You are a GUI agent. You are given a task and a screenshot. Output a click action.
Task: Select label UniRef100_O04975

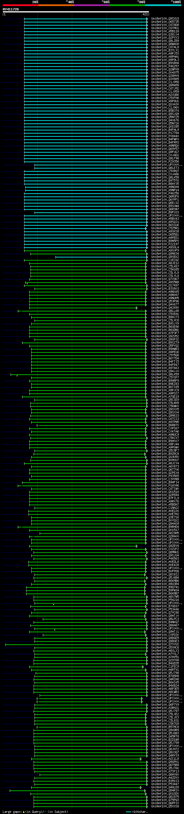[x=165, y=73]
